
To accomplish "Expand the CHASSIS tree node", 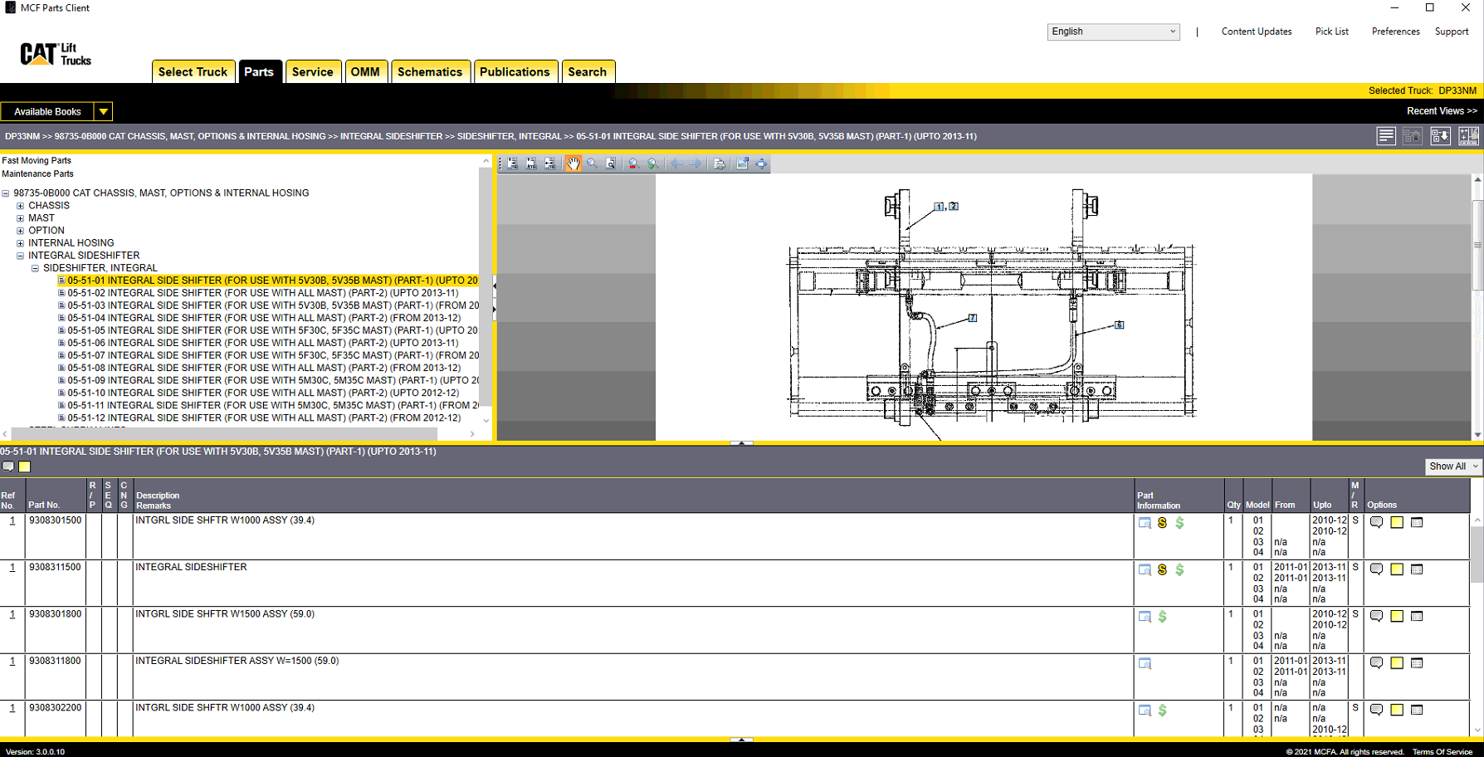I will [21, 206].
